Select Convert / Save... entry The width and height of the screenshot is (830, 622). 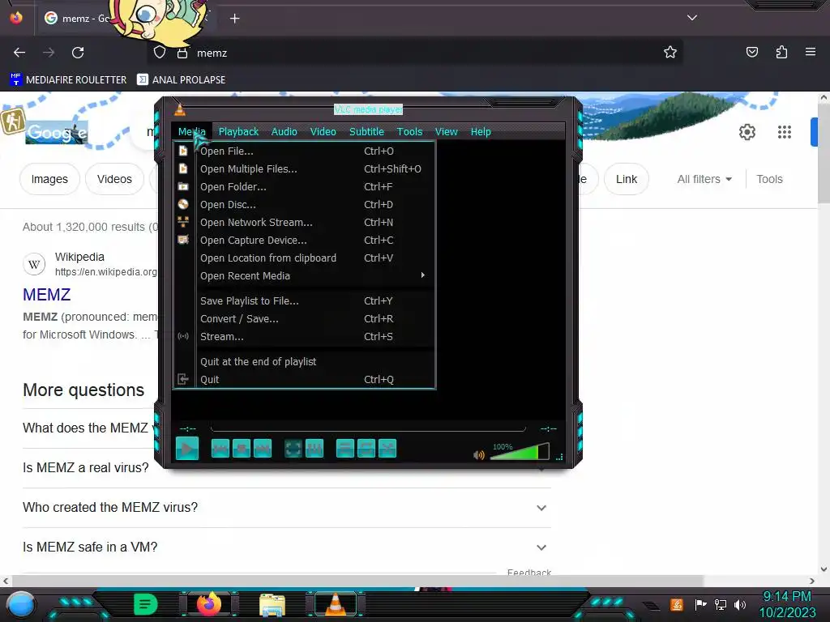(305, 319)
